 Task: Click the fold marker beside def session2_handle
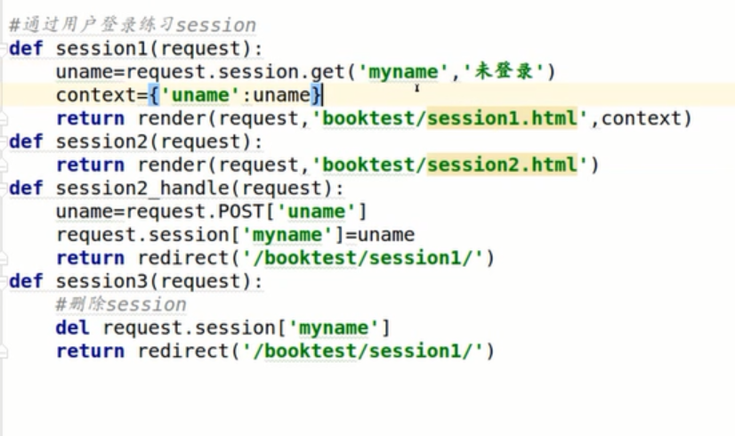click(x=4, y=189)
